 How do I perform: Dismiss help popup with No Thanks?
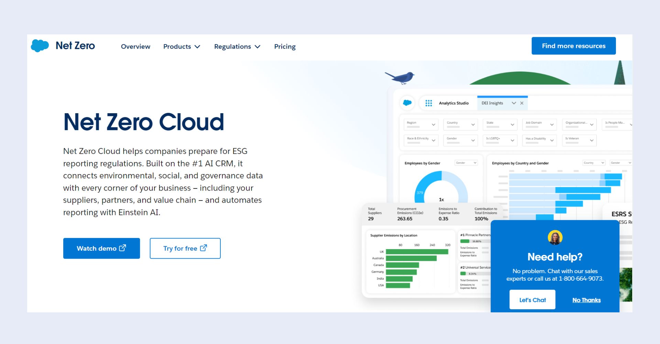pos(586,300)
